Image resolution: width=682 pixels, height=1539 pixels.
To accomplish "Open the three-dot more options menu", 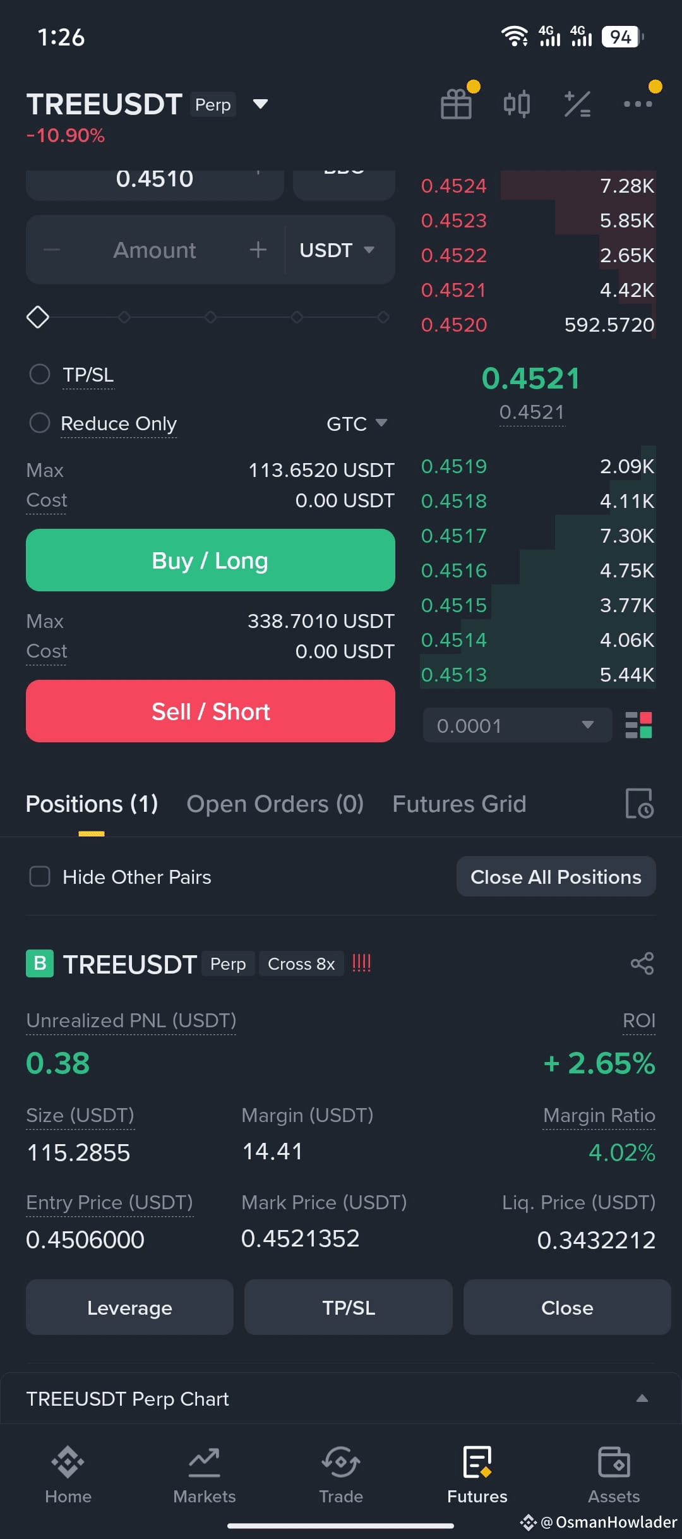I will pyautogui.click(x=638, y=104).
